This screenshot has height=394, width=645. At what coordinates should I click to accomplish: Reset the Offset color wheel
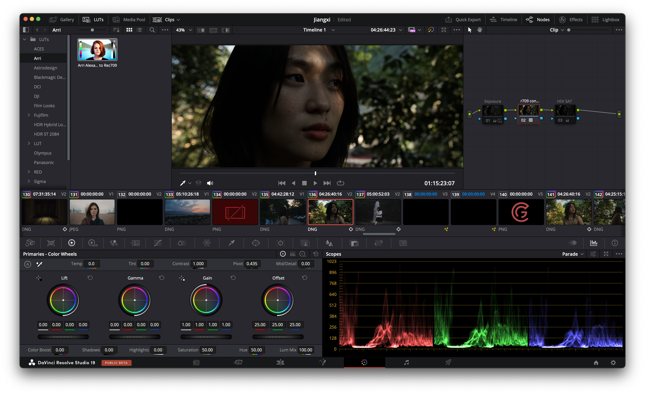(x=304, y=278)
